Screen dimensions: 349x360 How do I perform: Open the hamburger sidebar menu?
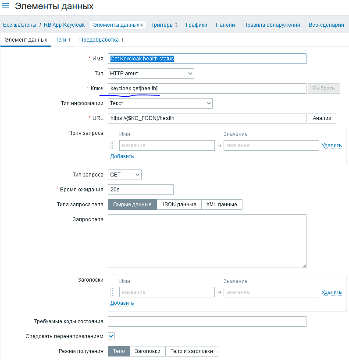(6, 6)
